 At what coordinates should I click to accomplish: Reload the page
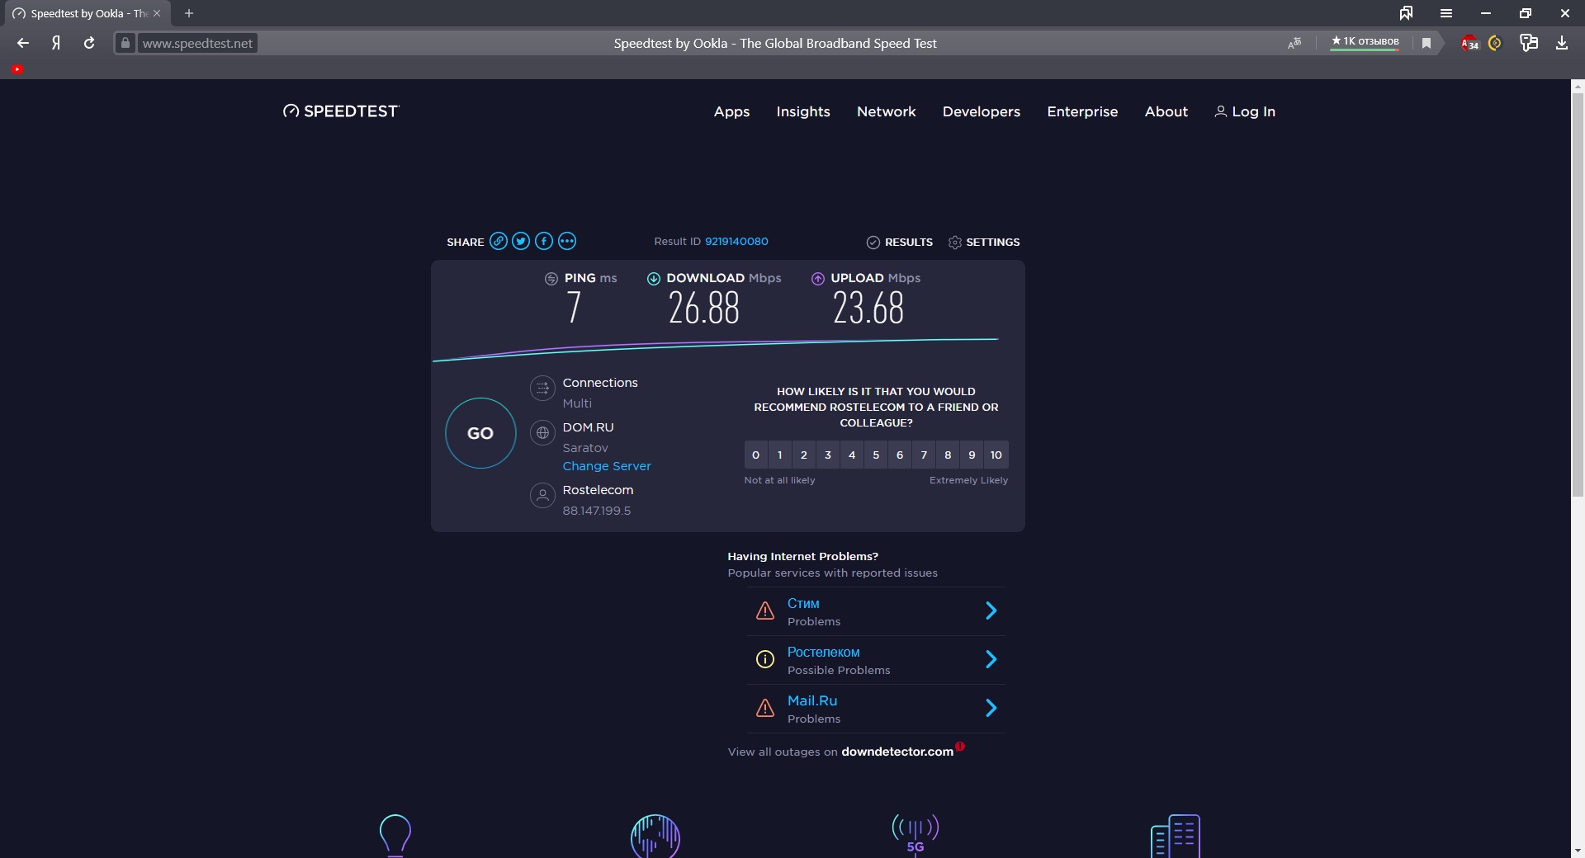(x=89, y=43)
